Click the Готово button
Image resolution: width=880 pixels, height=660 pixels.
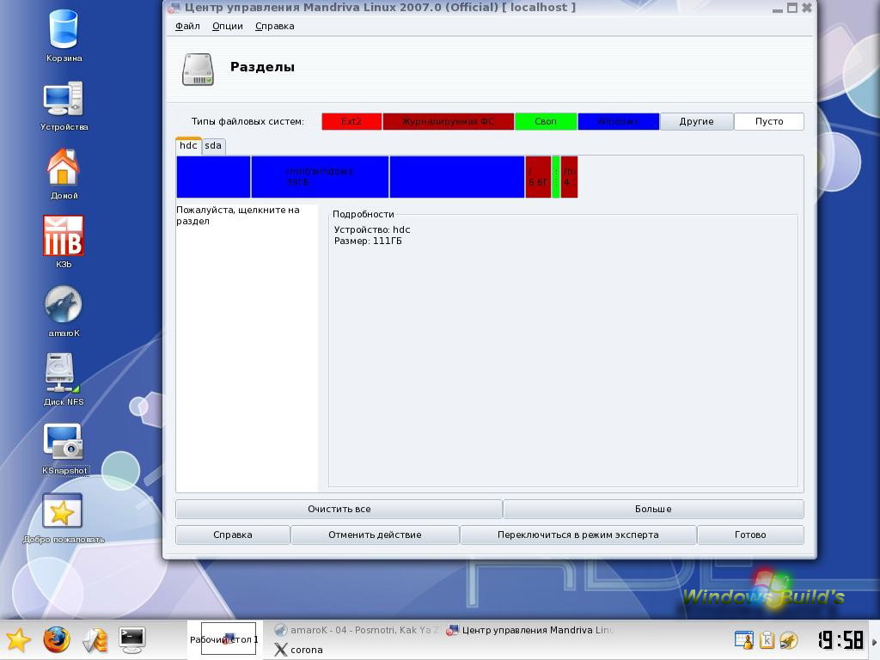(x=750, y=535)
